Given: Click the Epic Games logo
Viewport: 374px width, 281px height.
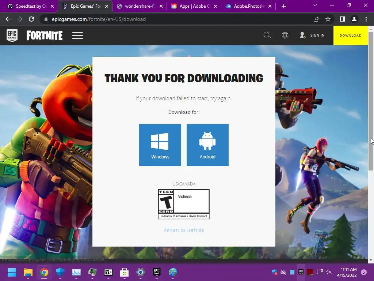Looking at the screenshot, I should pos(12,35).
